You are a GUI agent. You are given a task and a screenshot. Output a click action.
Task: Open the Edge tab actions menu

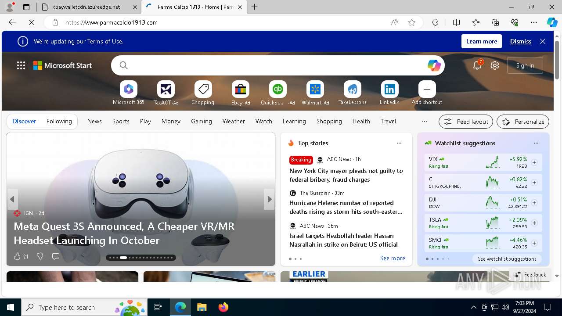point(26,7)
